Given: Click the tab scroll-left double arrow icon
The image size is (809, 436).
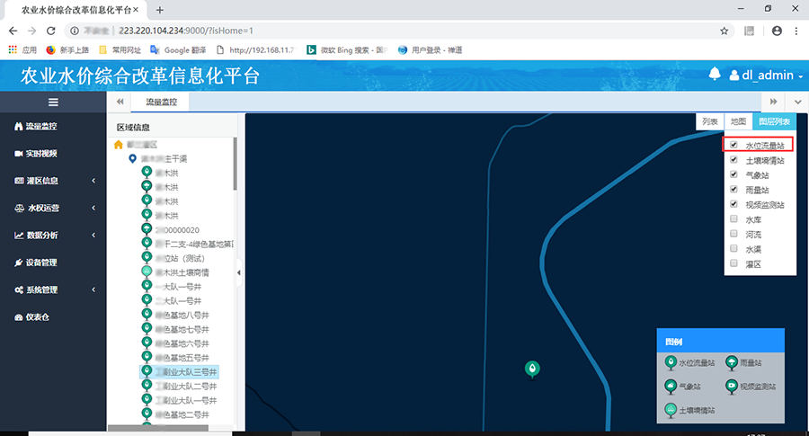Looking at the screenshot, I should [x=120, y=102].
